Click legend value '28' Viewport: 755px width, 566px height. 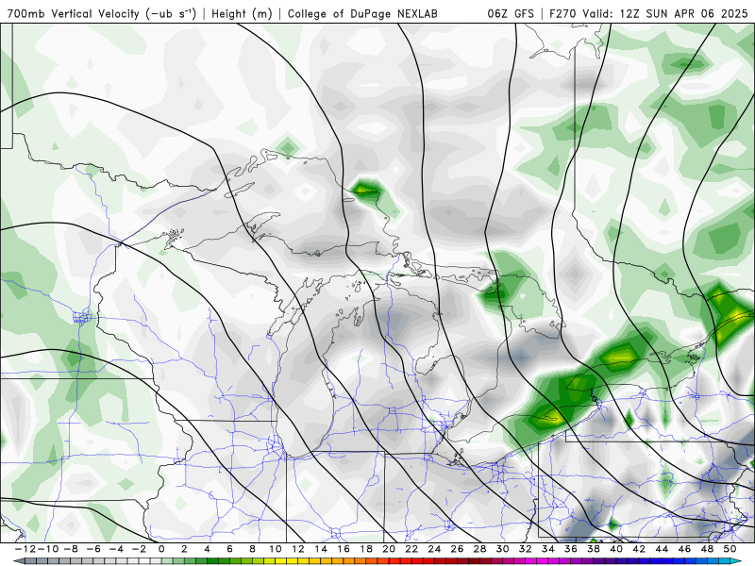click(x=479, y=549)
